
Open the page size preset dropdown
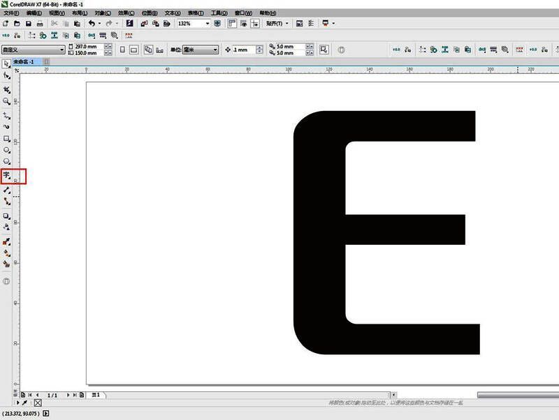tap(61, 50)
